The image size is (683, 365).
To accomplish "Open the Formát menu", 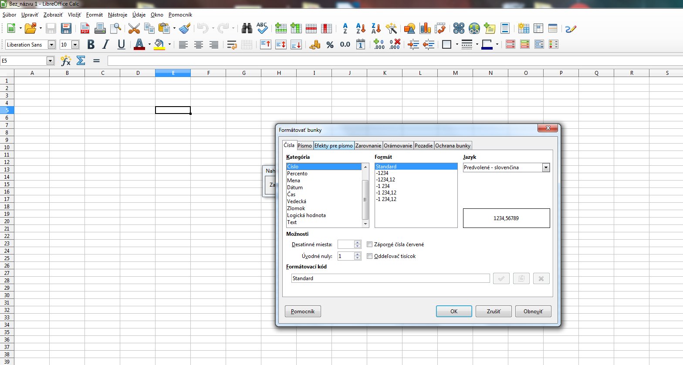I will [x=95, y=15].
